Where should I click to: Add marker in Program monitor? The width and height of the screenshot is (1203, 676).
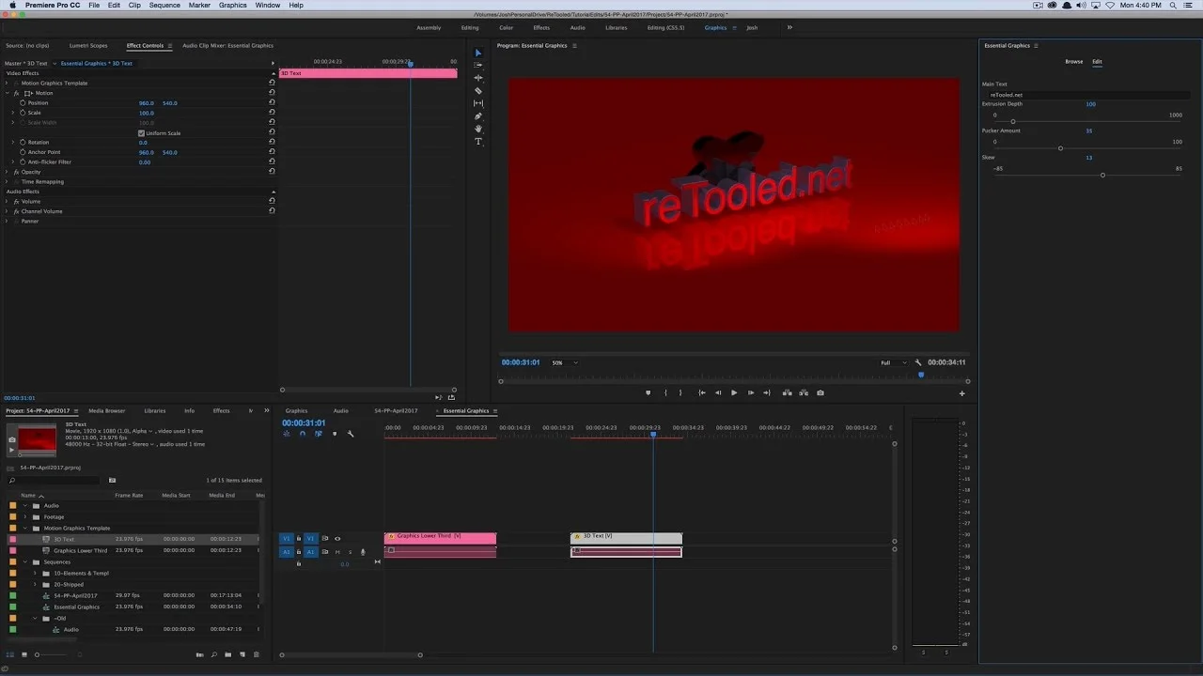pos(648,393)
